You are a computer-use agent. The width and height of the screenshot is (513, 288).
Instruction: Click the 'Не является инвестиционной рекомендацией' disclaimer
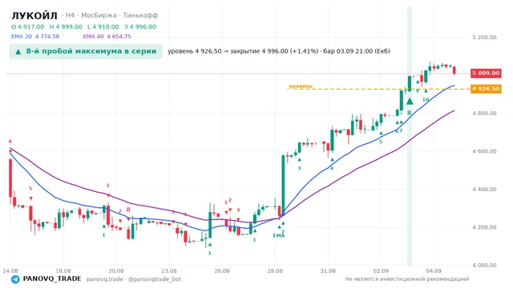407,279
